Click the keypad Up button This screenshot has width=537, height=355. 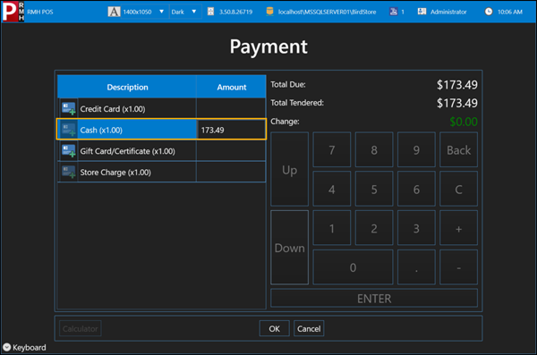click(x=289, y=169)
